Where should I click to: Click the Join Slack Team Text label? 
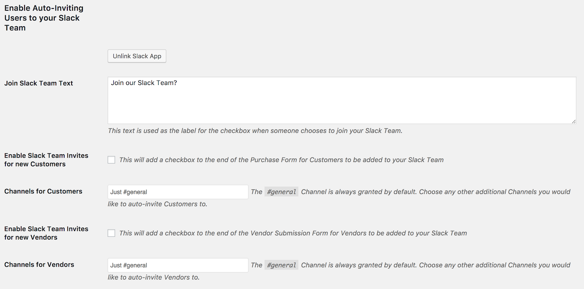click(39, 83)
